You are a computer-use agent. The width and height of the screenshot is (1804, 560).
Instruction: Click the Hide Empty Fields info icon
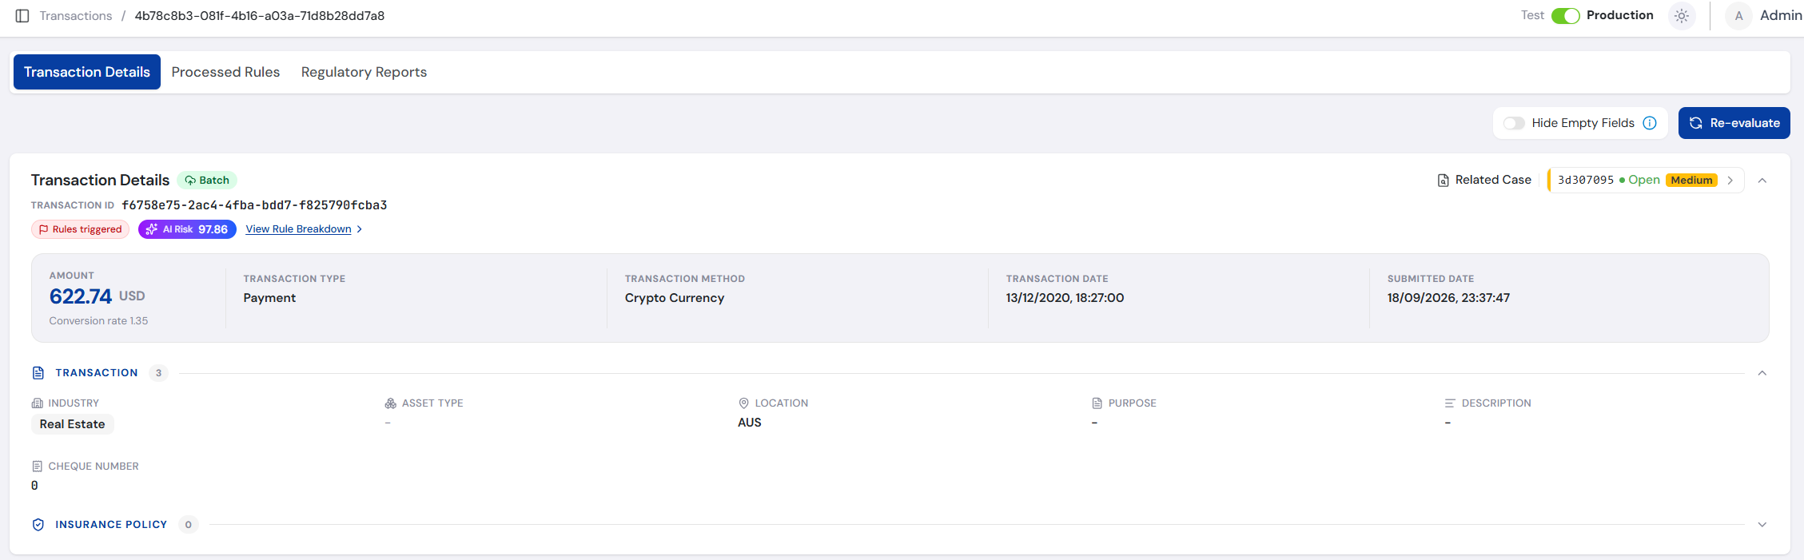coord(1650,123)
